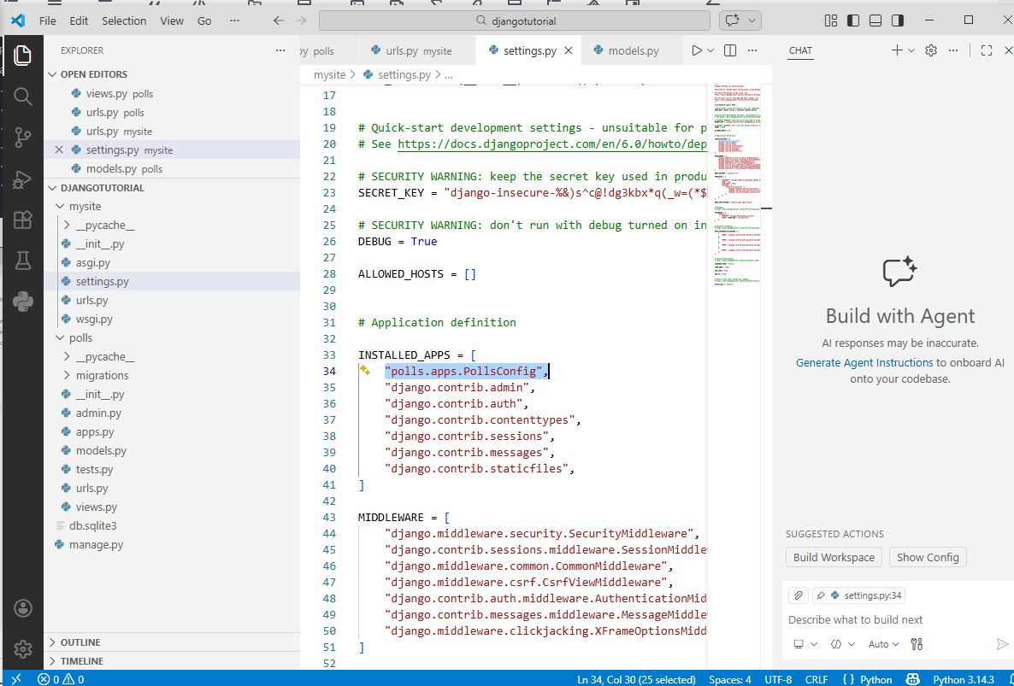
Task: Open the Selection menu
Action: (123, 21)
